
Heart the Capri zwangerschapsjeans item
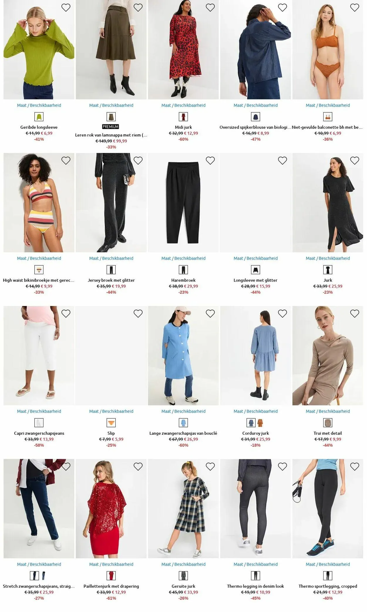tap(66, 314)
